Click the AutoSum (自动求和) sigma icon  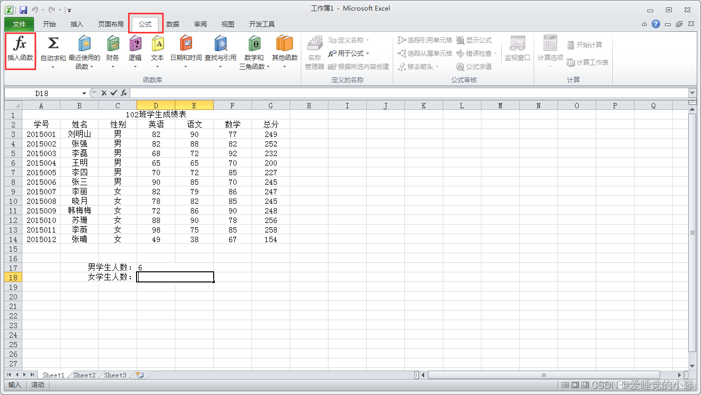coord(53,44)
